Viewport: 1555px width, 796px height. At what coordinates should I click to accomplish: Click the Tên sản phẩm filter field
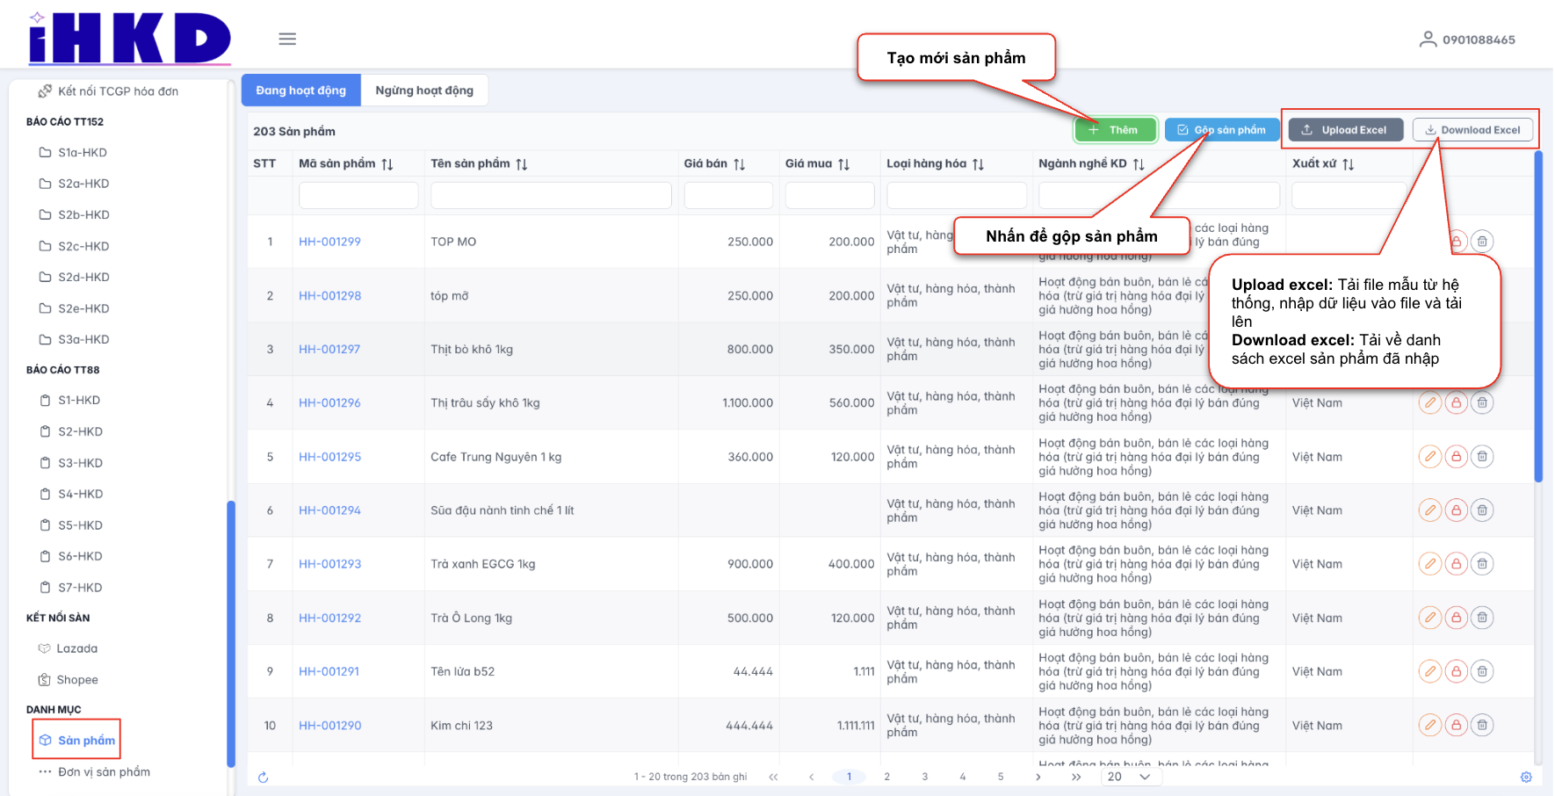[x=551, y=196]
